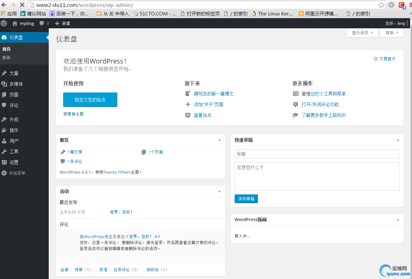Screen dimensions: 412x279
Task: Open the 建议网站 bookmark
Action: coord(33,14)
